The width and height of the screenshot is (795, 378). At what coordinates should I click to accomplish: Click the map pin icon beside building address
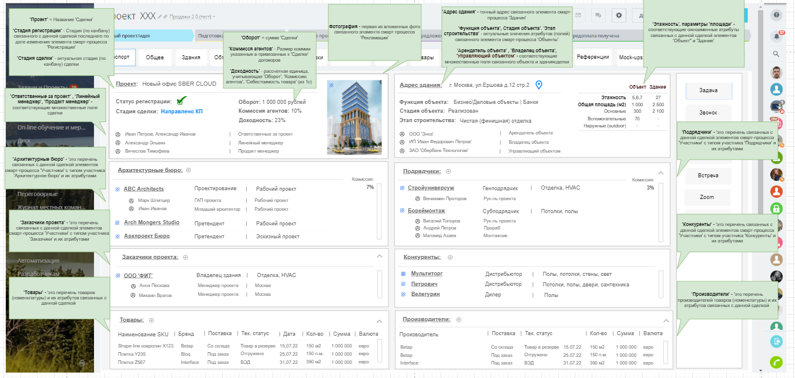click(539, 85)
